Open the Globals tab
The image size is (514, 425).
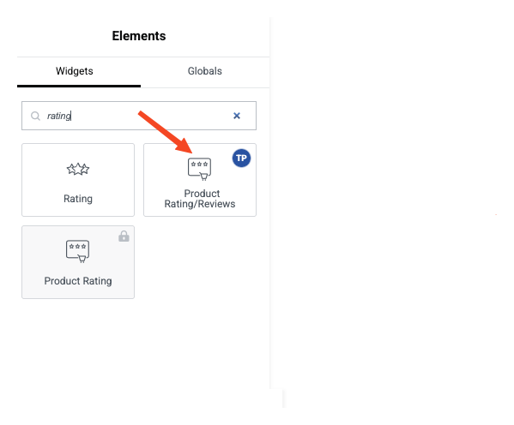[205, 71]
